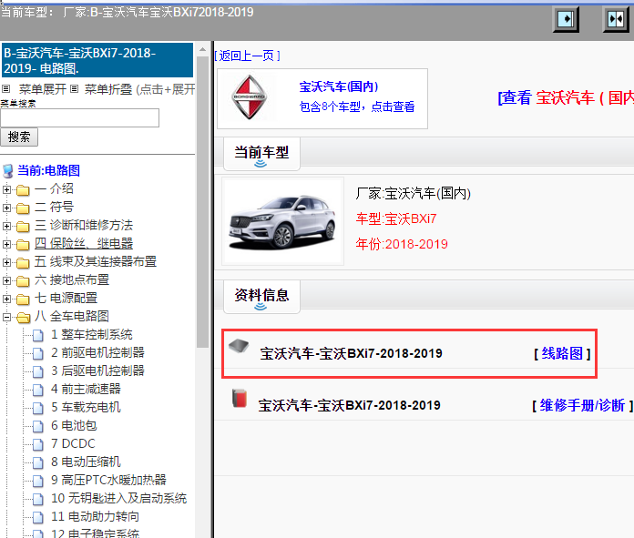Click document icon of 4 前主减速器
The height and width of the screenshot is (538, 634).
(x=38, y=390)
